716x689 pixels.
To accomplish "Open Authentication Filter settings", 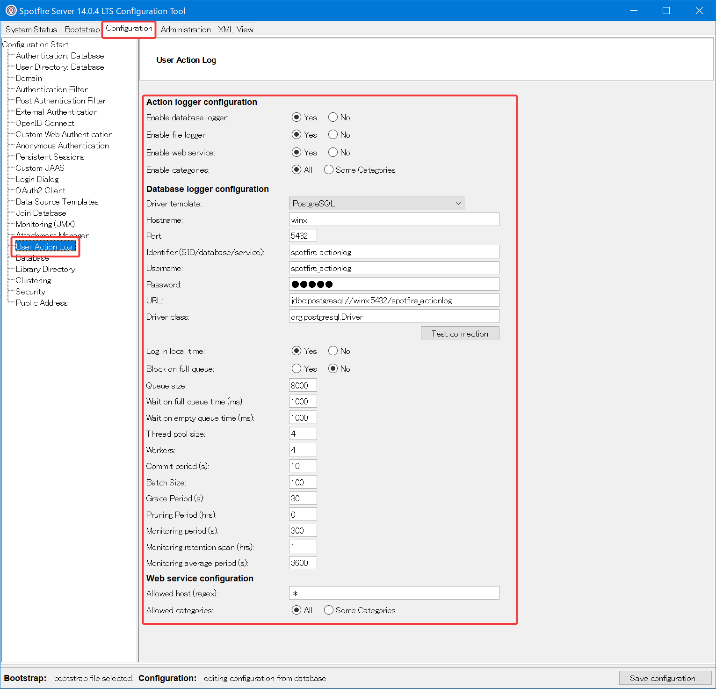I will point(52,89).
